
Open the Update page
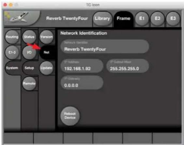pos(47,68)
